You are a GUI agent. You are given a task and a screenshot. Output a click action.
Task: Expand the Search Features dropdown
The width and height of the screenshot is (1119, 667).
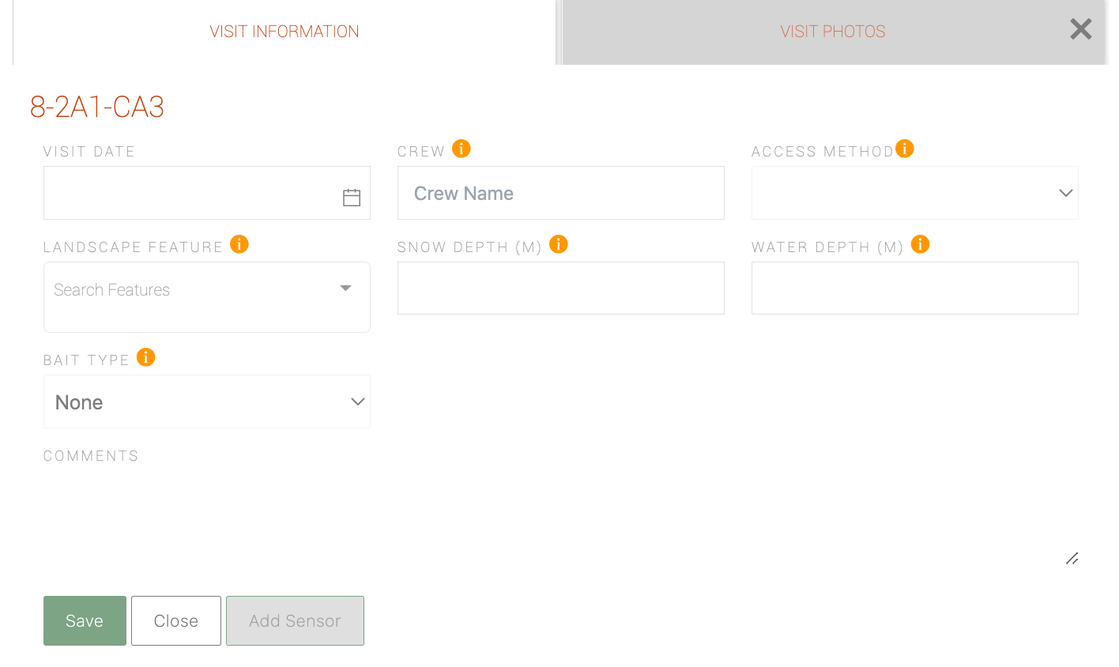tap(207, 297)
